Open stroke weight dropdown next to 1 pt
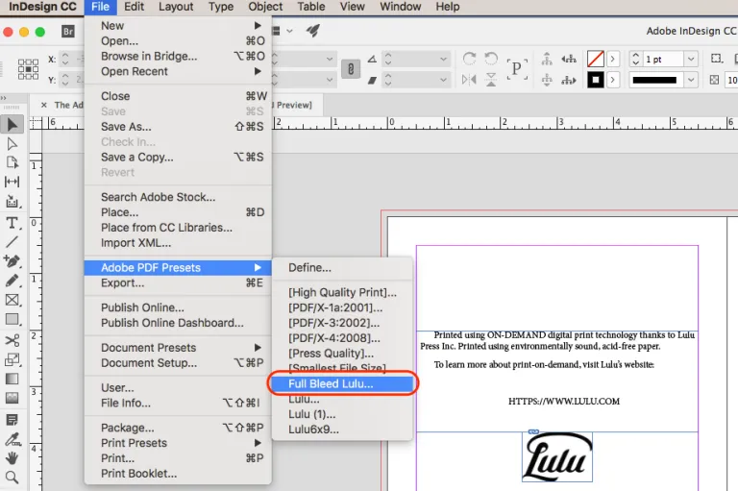This screenshot has height=491, width=738. pos(691,59)
